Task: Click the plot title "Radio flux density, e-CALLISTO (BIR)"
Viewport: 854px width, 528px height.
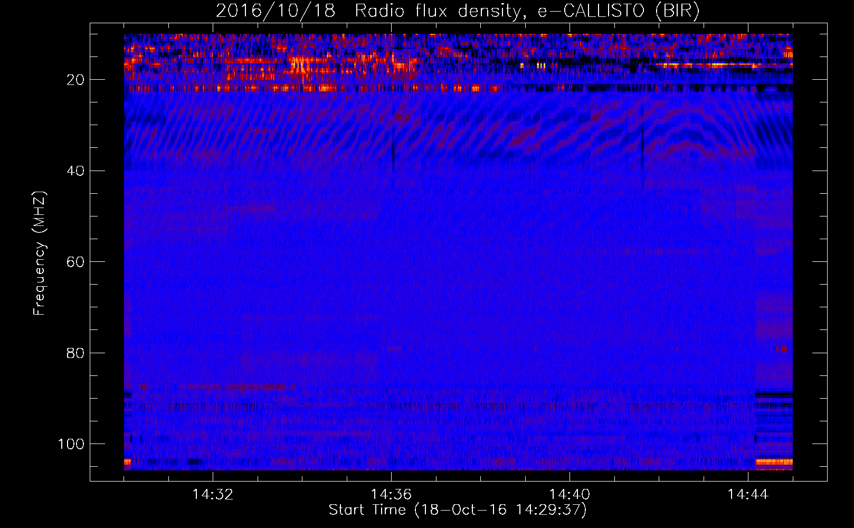Action: point(527,11)
